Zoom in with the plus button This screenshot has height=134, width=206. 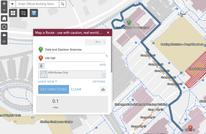4,4
